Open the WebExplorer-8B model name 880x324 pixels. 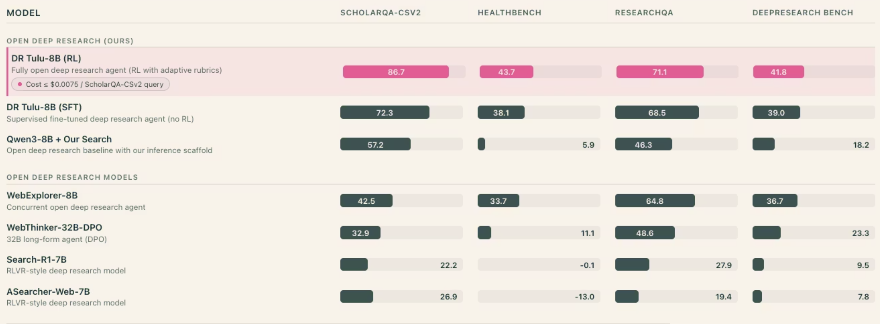(42, 195)
